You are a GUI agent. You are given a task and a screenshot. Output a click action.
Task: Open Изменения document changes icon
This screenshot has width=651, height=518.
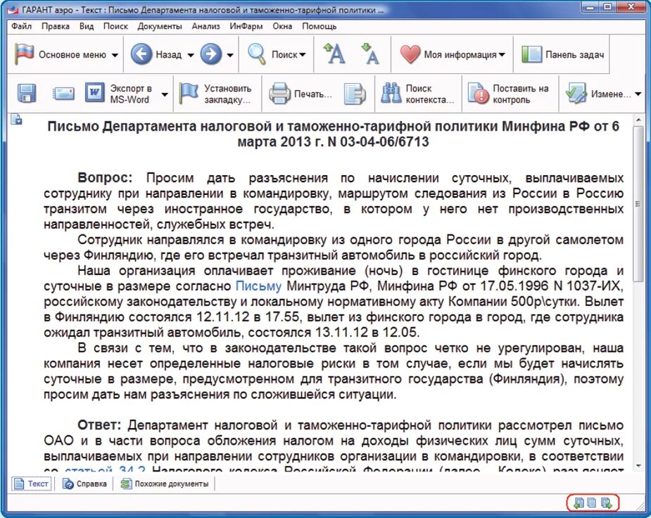598,94
